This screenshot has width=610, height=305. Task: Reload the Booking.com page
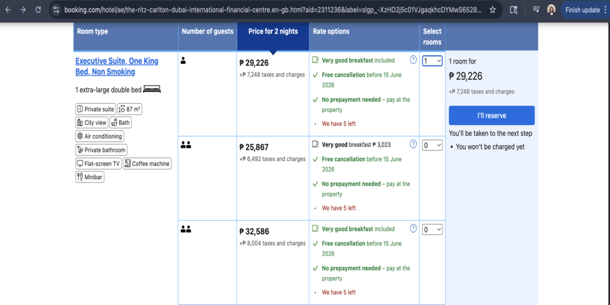pyautogui.click(x=38, y=10)
